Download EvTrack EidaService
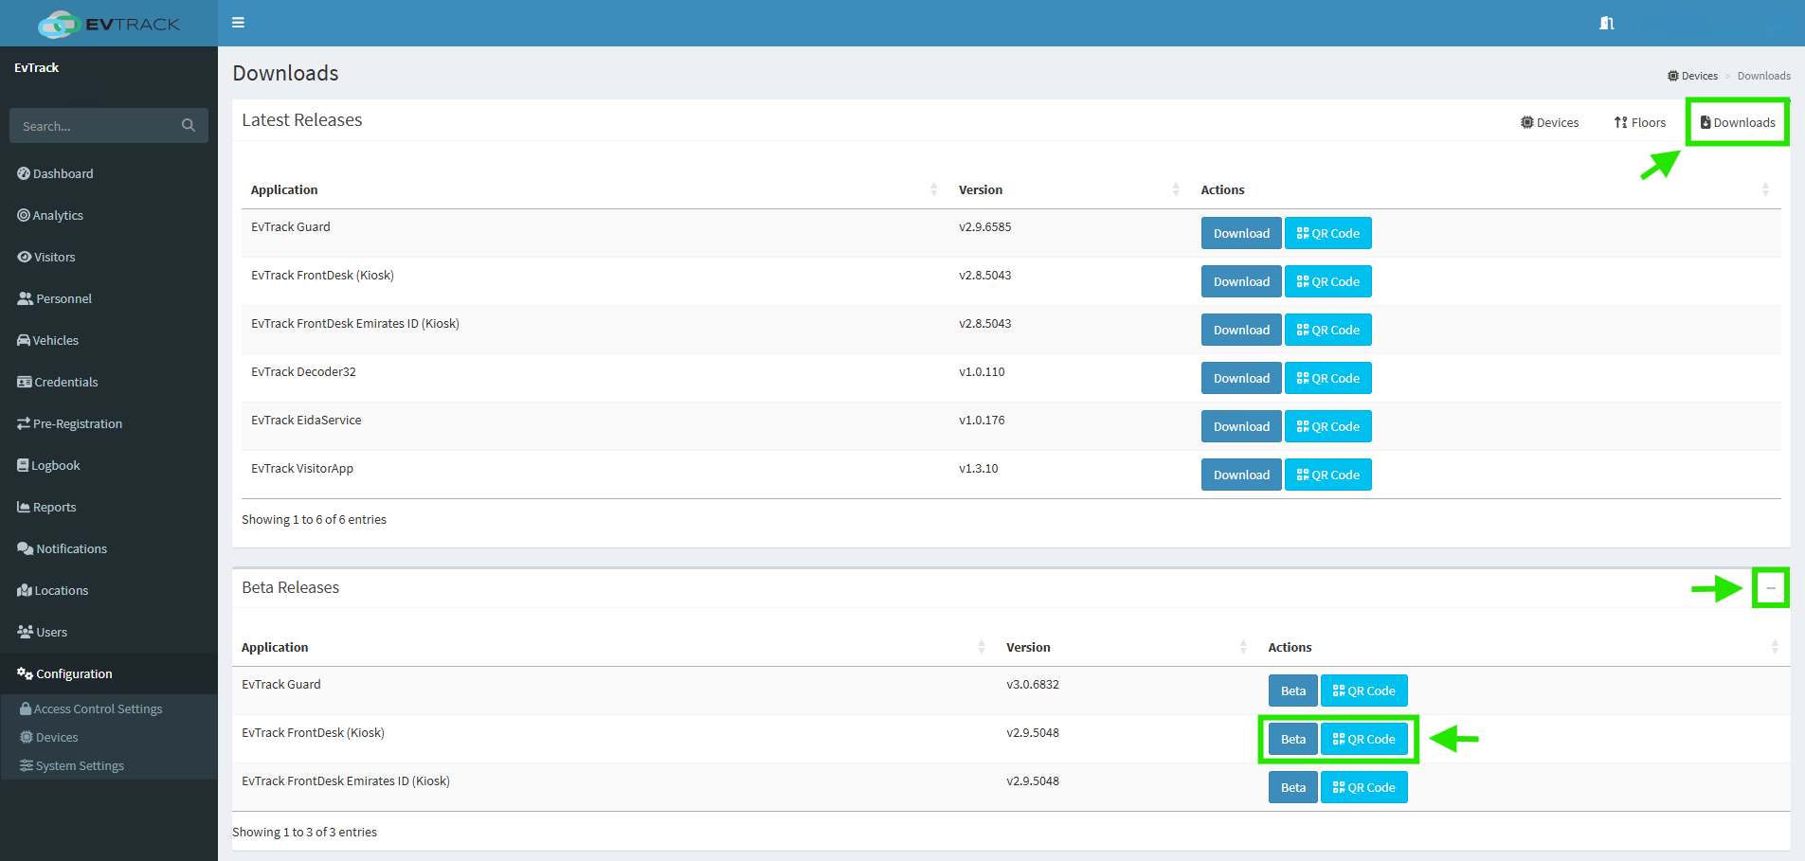The height and width of the screenshot is (861, 1805). coord(1241,426)
